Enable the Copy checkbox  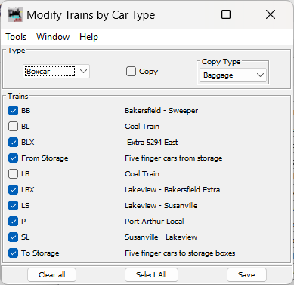131,72
